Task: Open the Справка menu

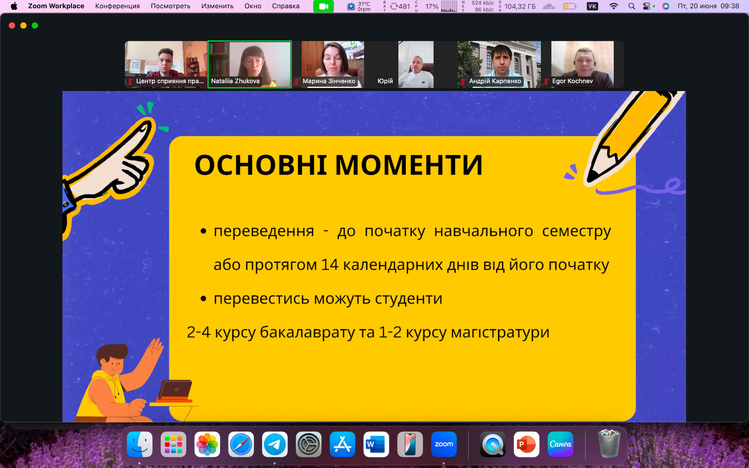Action: 286,6
